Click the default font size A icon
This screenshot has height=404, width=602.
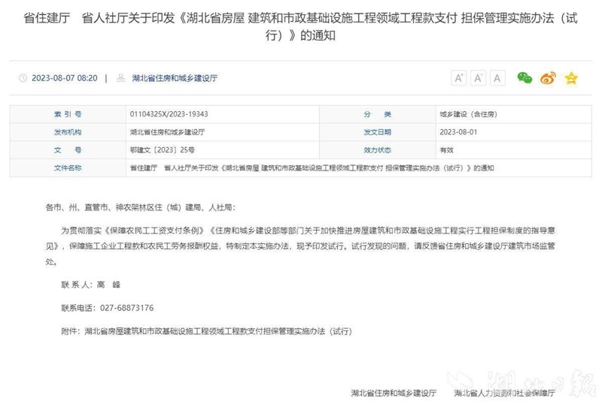pyautogui.click(x=497, y=78)
